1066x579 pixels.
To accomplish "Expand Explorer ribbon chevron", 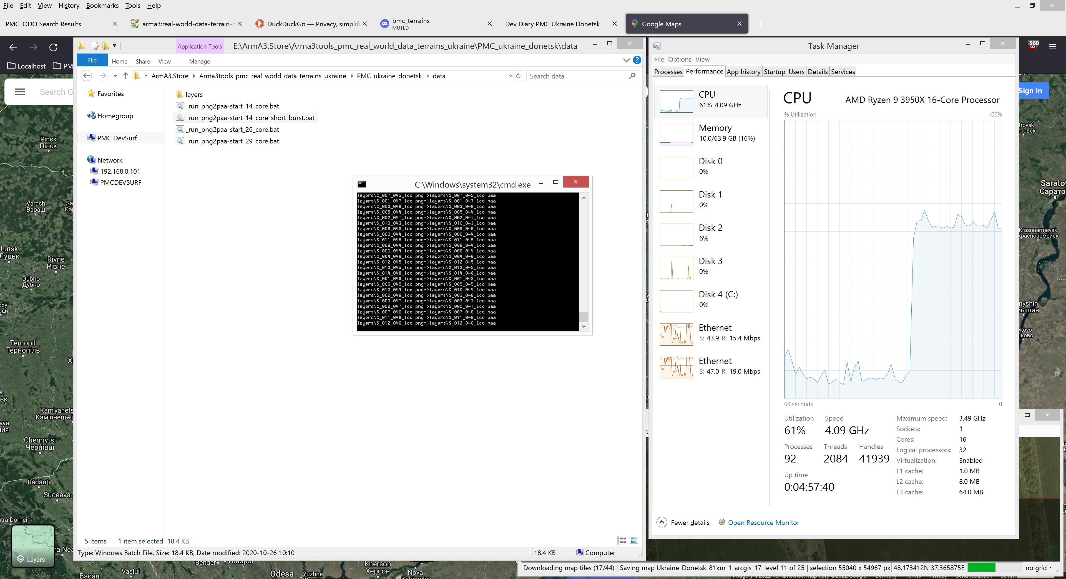I will tap(626, 60).
